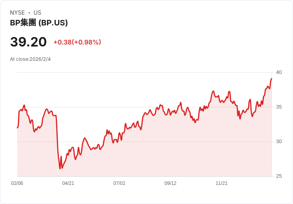Click the 35 y-axis price label

pyautogui.click(x=279, y=107)
